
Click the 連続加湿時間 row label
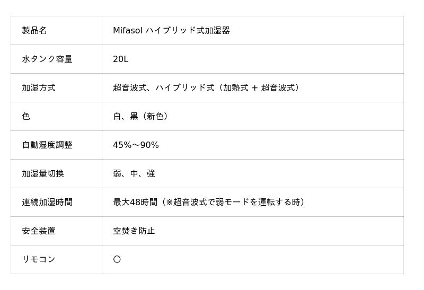47,203
